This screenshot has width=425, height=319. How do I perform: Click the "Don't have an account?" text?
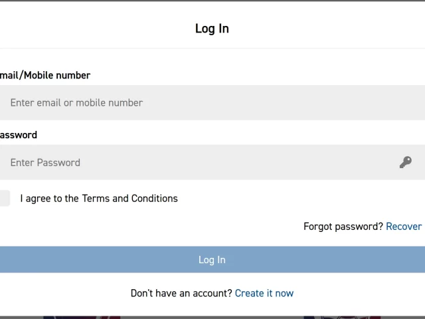[x=181, y=293]
